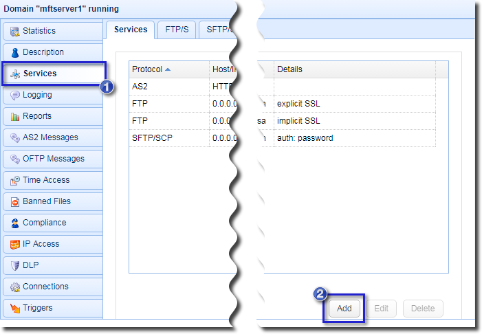Viewport: 482px width, 334px height.
Task: Click the Description person icon
Action: [x=14, y=52]
